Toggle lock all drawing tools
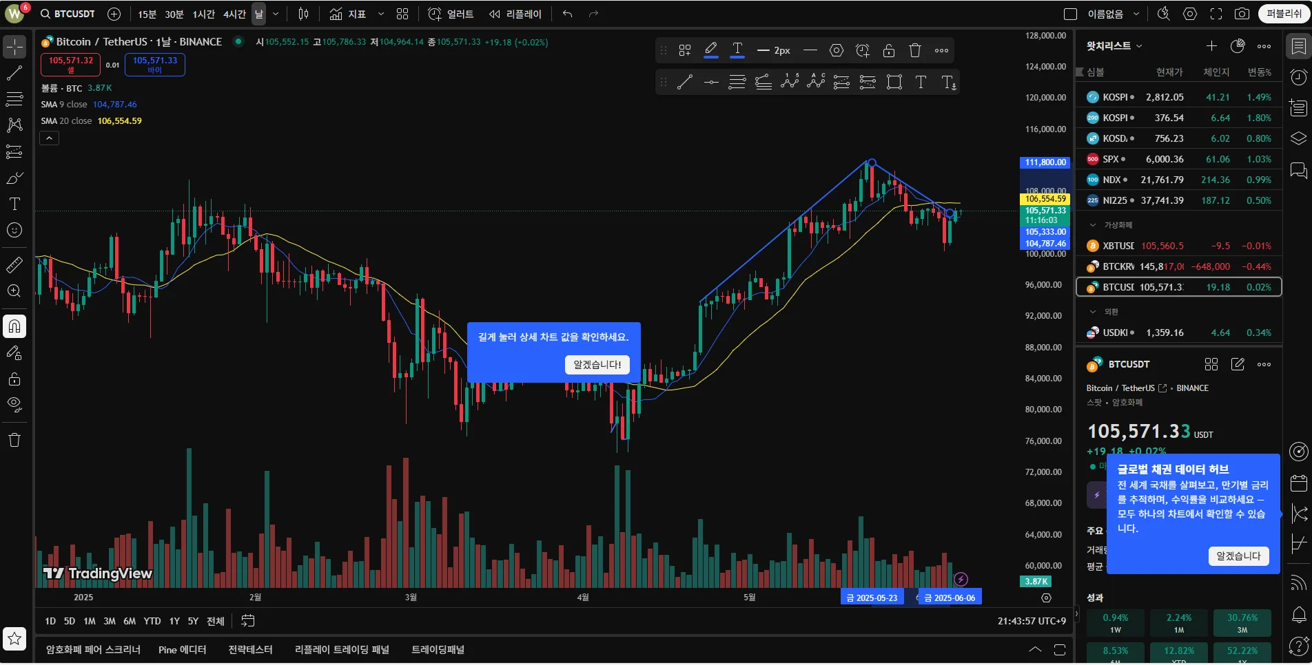Screen dimensions: 1312x665 tap(14, 379)
